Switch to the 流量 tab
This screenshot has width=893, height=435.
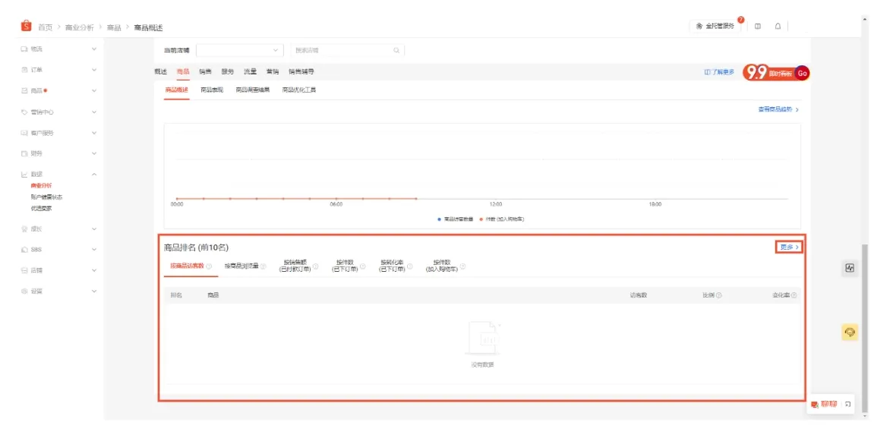tap(250, 71)
